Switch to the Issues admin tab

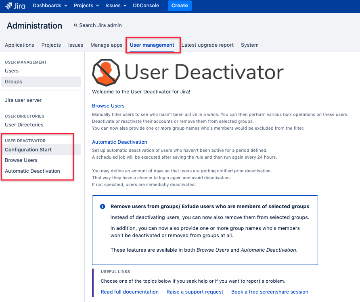(75, 45)
